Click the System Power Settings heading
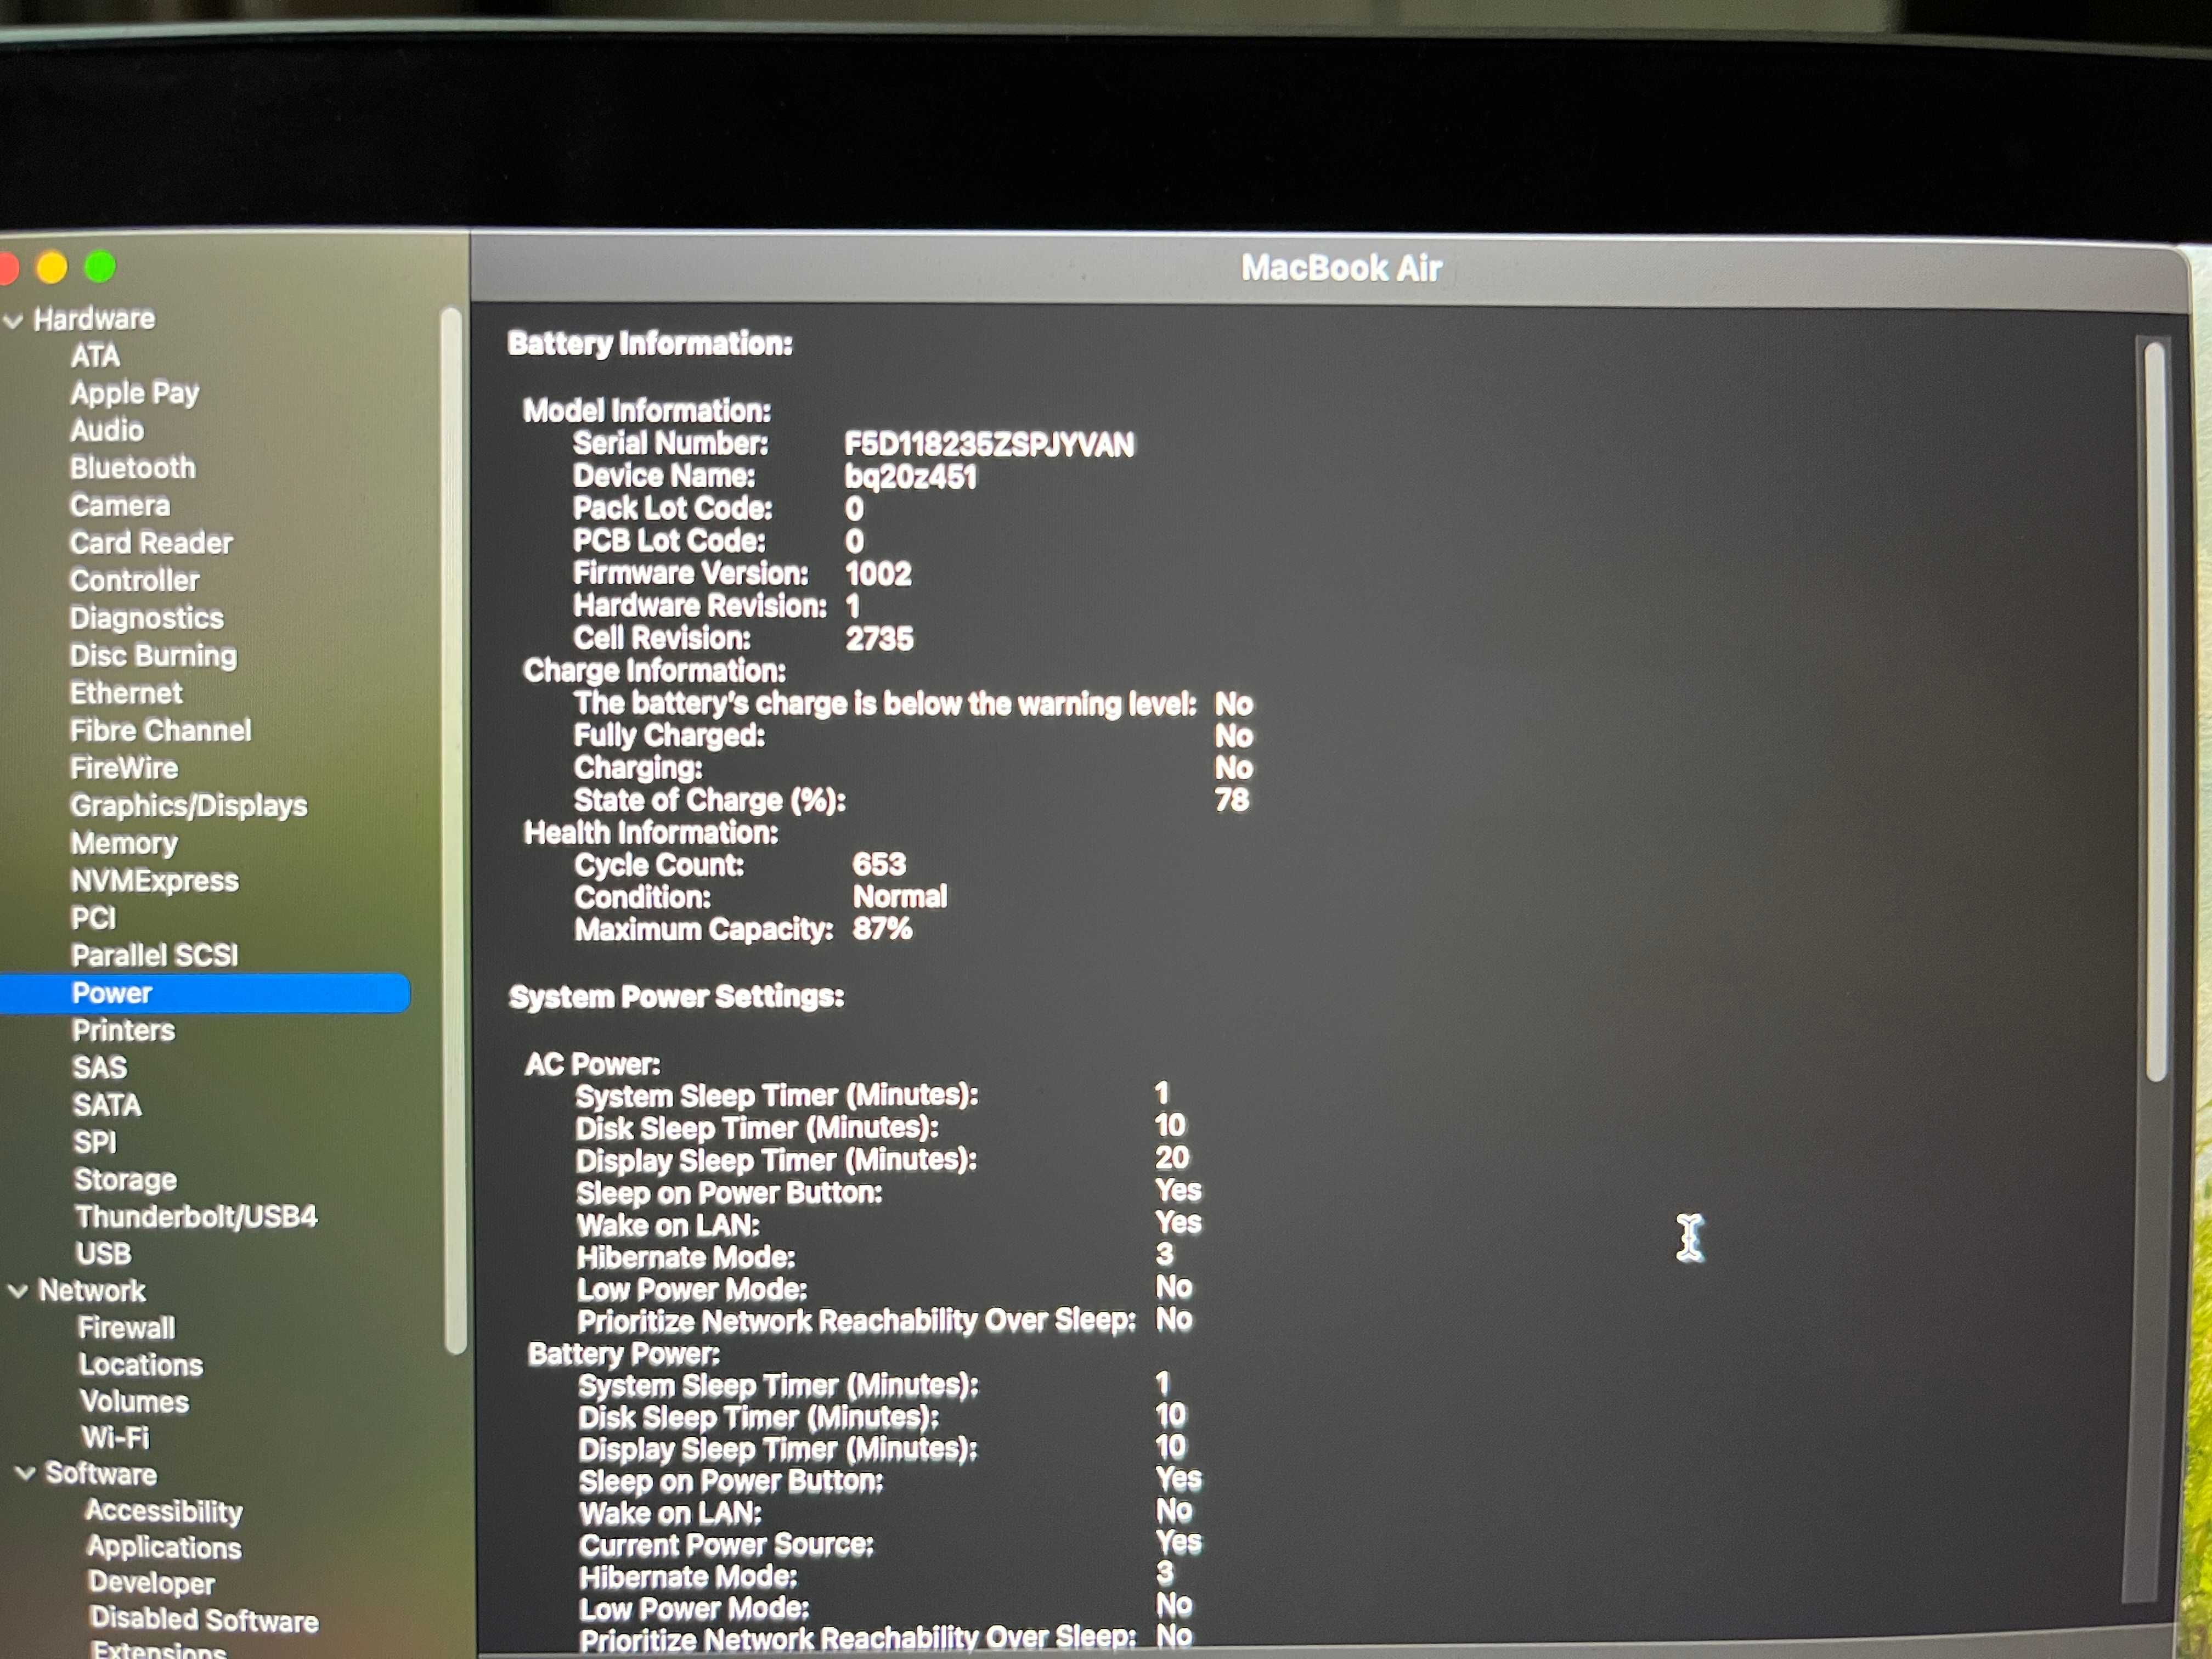The image size is (2212, 1659). click(676, 997)
